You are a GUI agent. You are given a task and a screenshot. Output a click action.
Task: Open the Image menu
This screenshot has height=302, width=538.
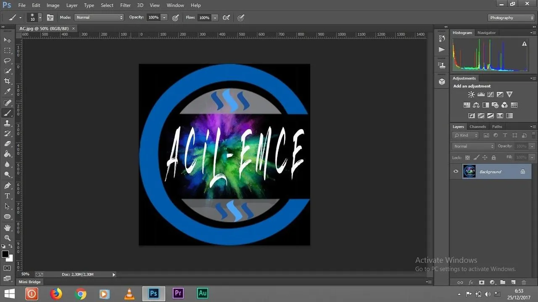53,5
